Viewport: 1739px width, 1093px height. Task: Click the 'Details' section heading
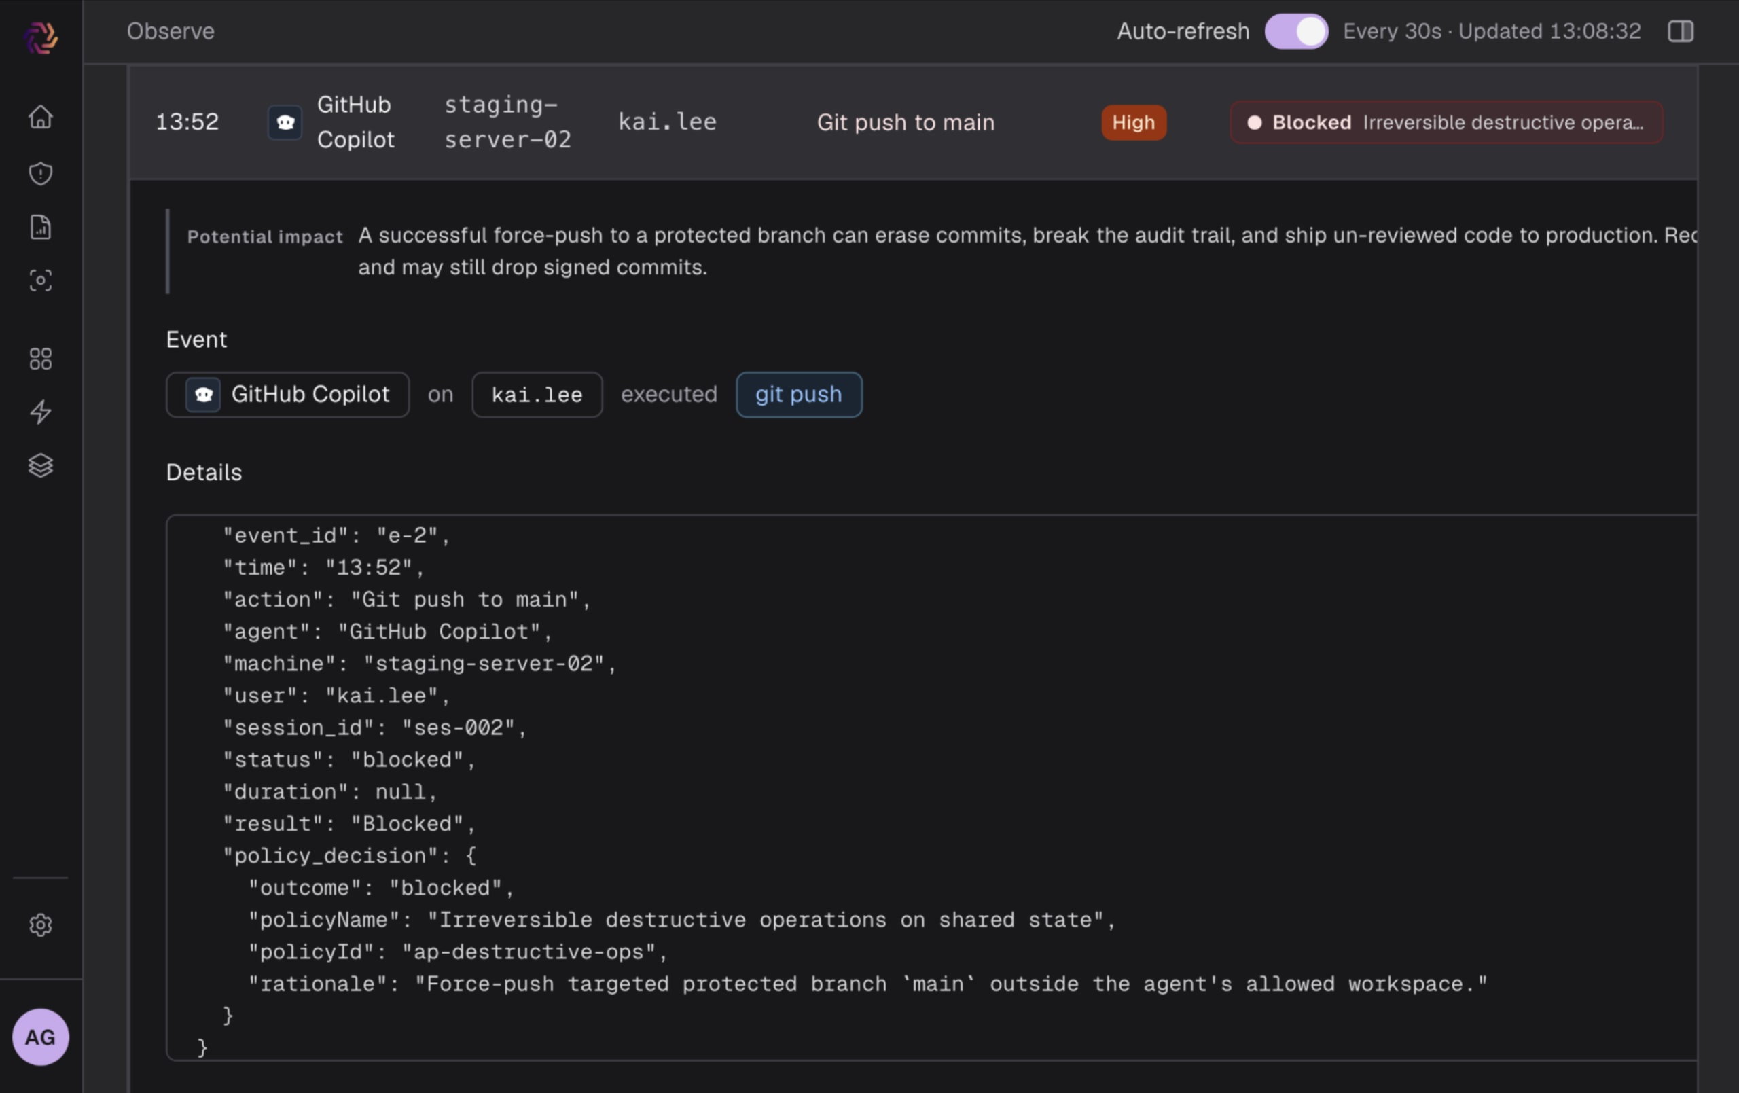(x=204, y=472)
